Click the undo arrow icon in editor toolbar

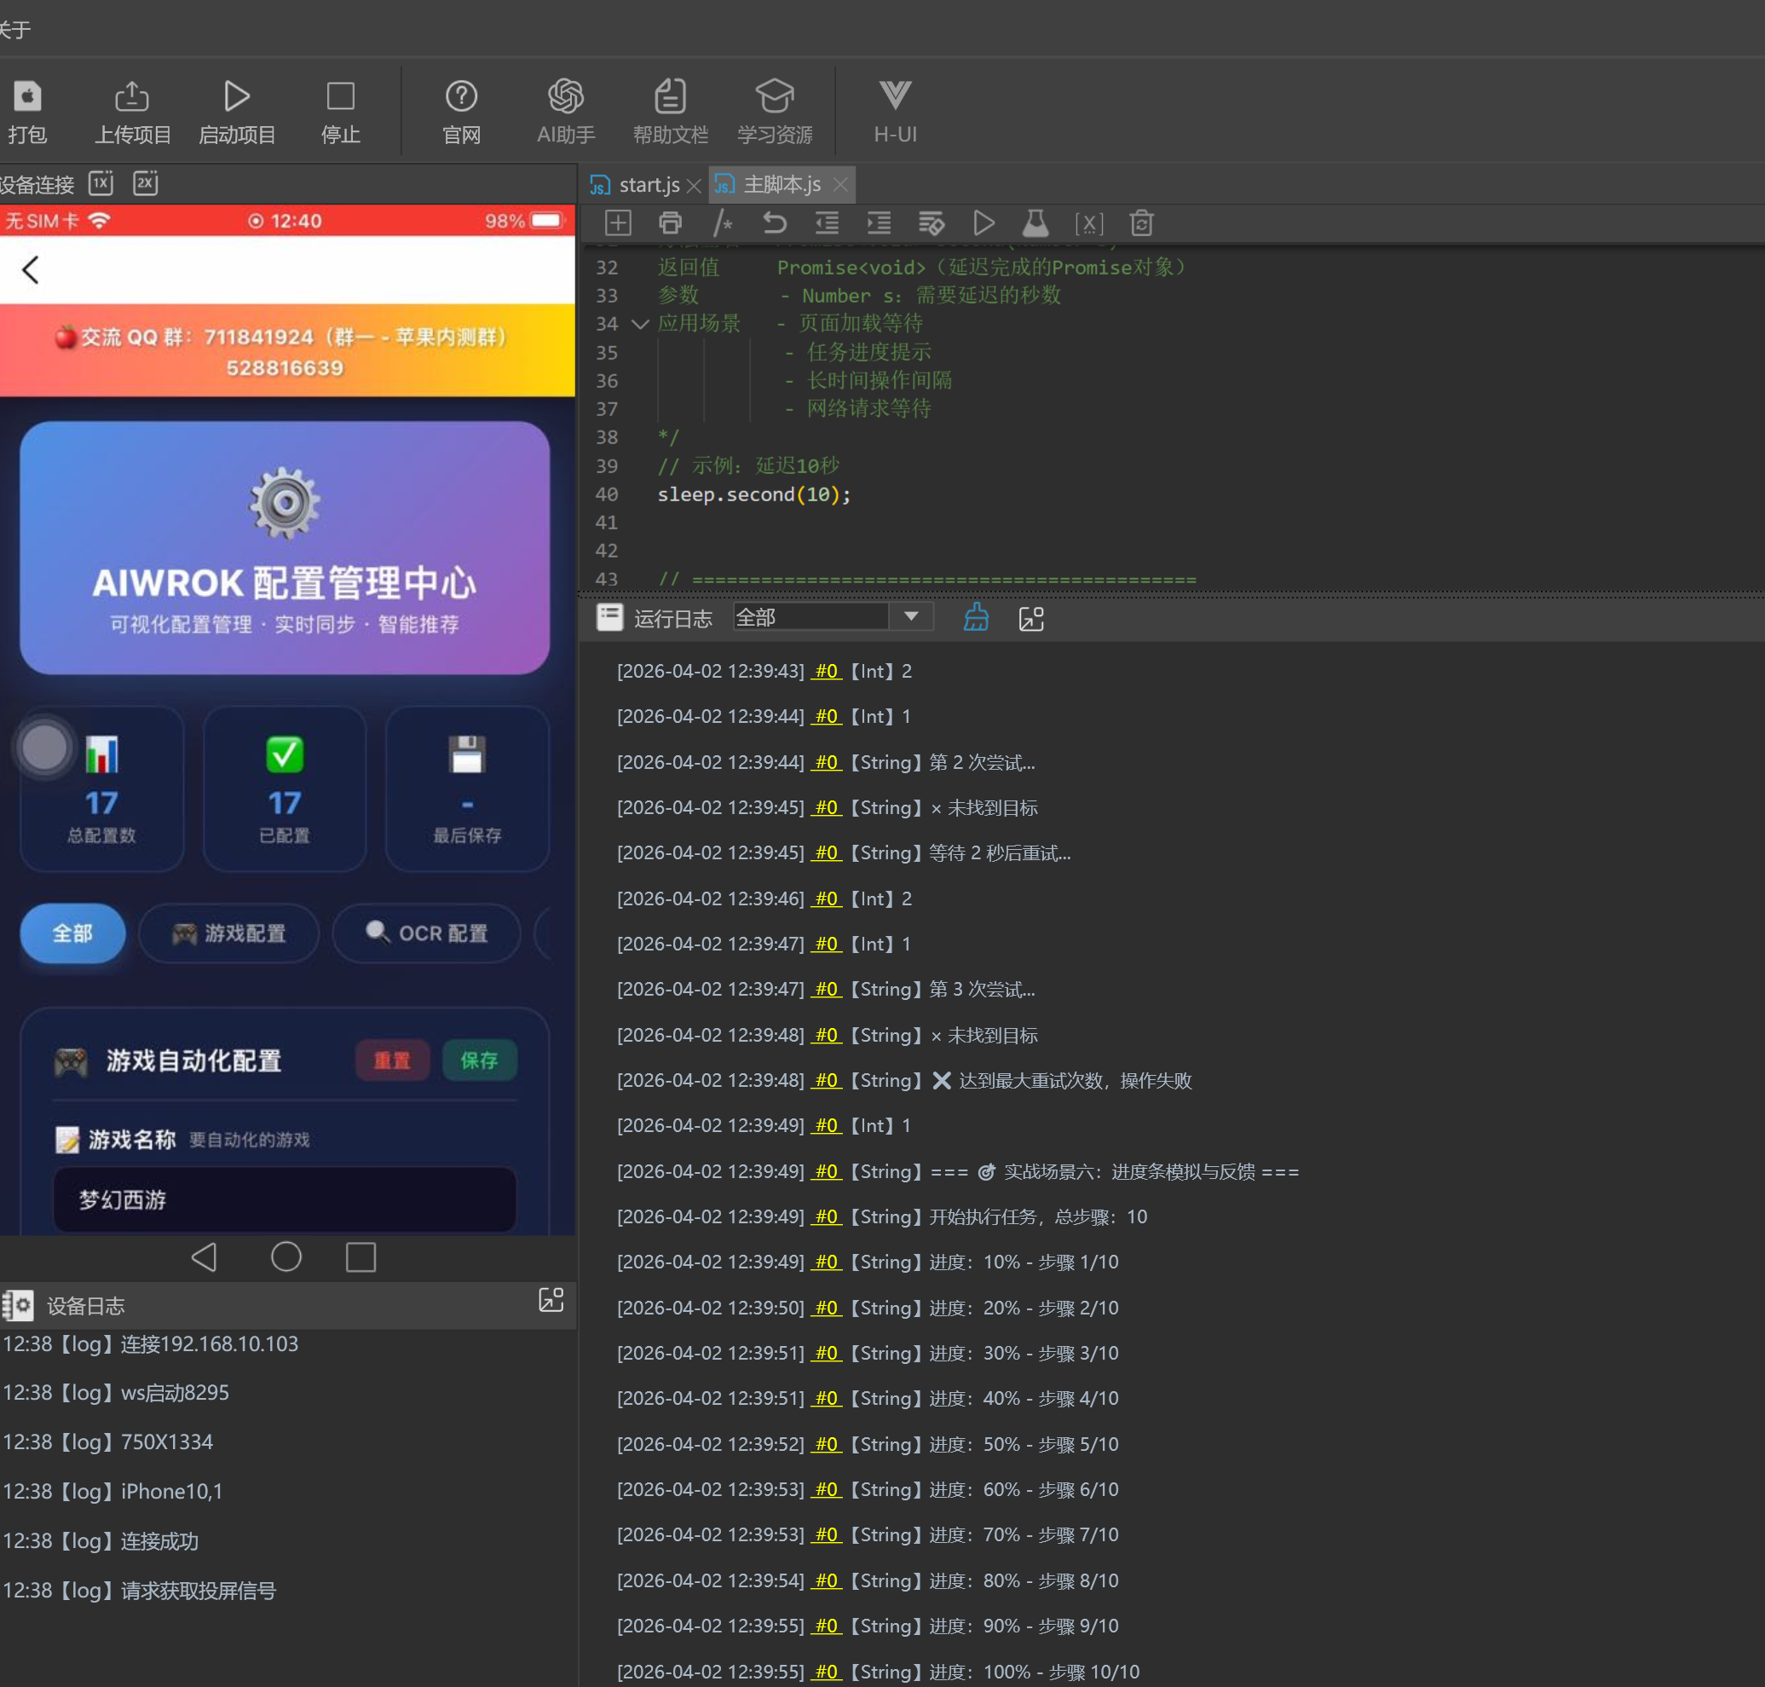coord(774,222)
